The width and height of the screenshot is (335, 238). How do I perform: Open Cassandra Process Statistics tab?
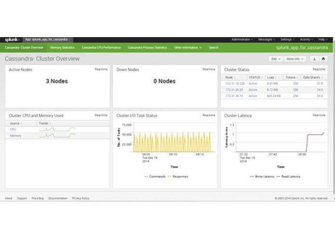pos(147,48)
